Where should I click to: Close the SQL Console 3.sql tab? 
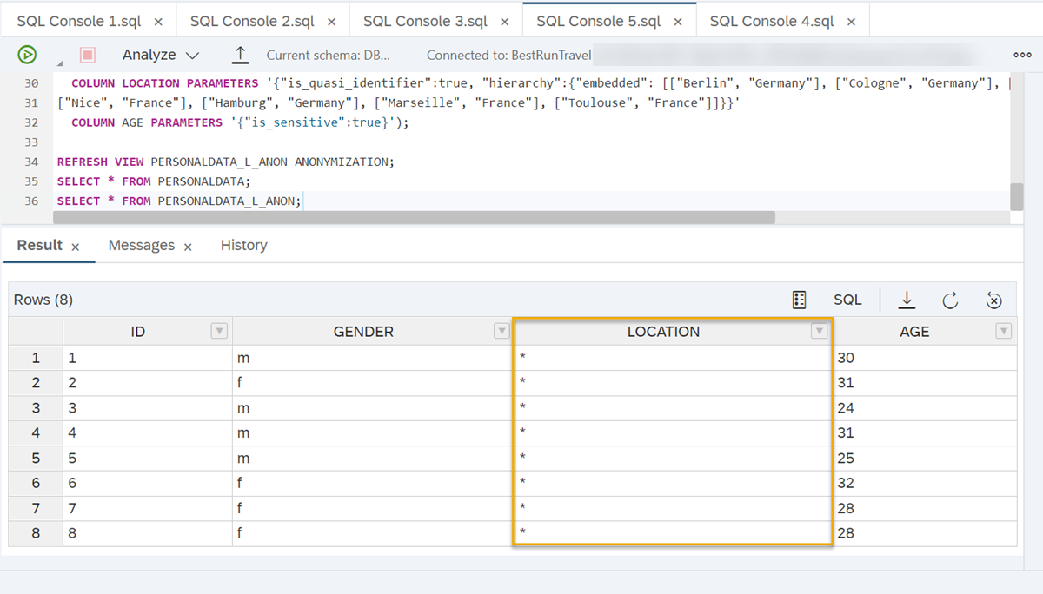(x=504, y=22)
